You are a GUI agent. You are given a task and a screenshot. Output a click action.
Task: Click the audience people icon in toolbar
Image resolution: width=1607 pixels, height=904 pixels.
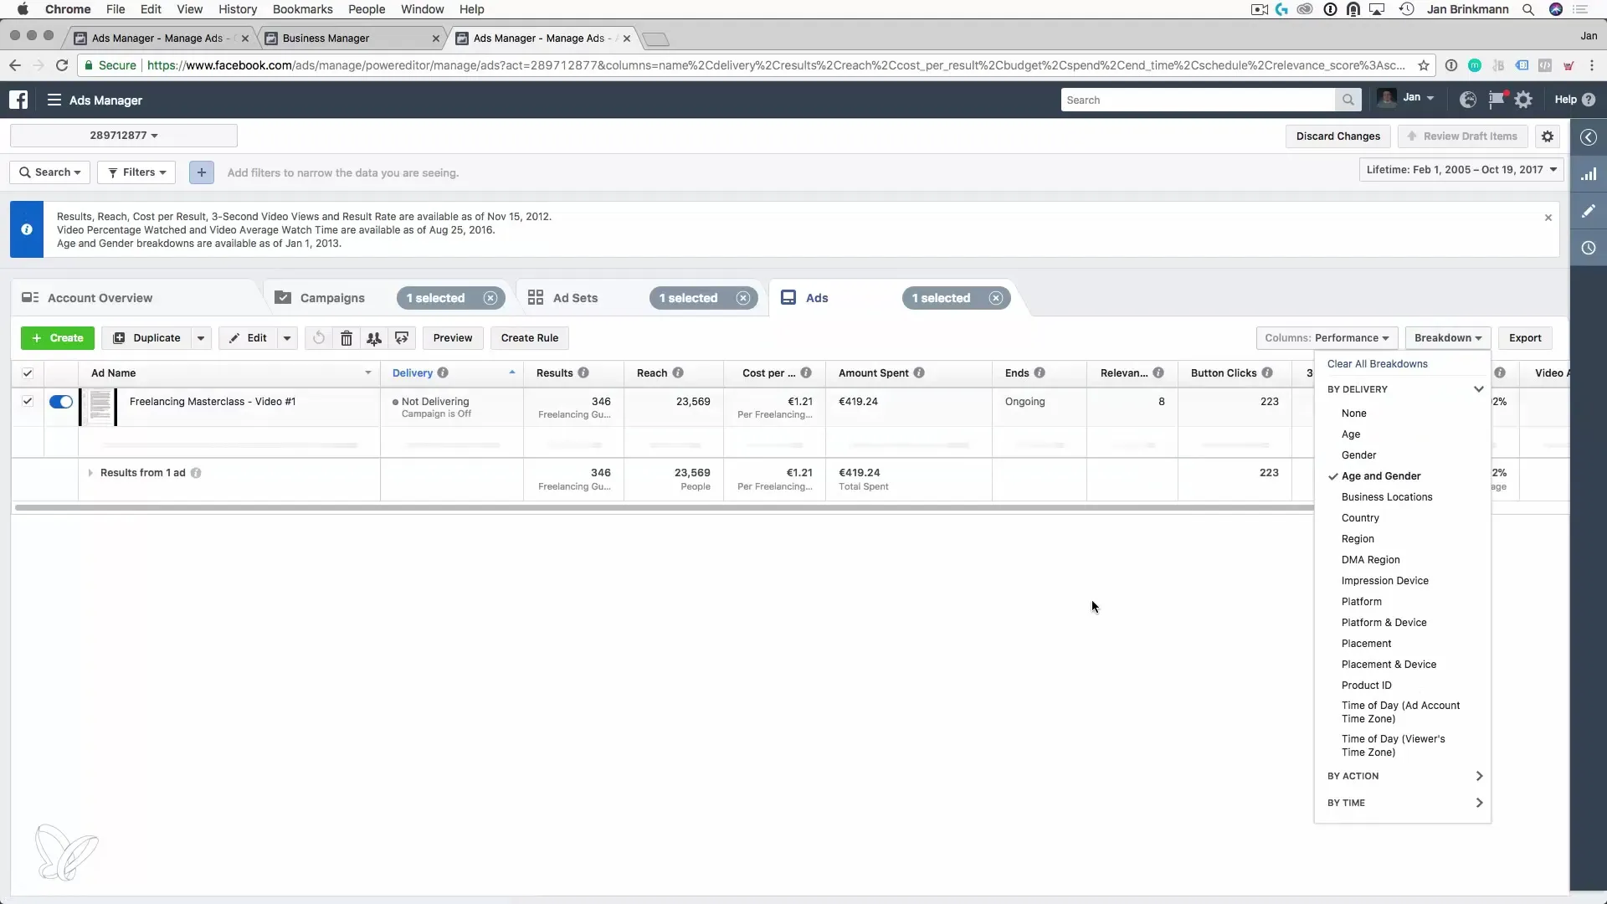pos(374,338)
